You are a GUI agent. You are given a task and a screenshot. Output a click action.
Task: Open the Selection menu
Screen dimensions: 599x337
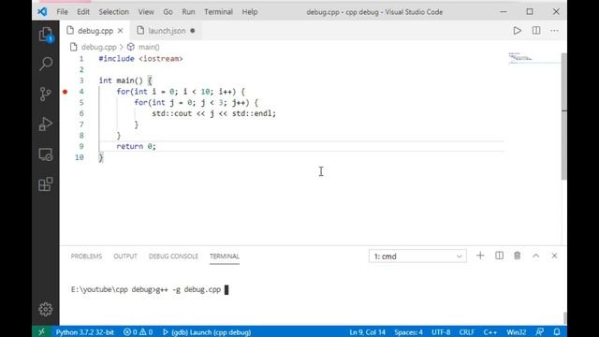click(114, 12)
